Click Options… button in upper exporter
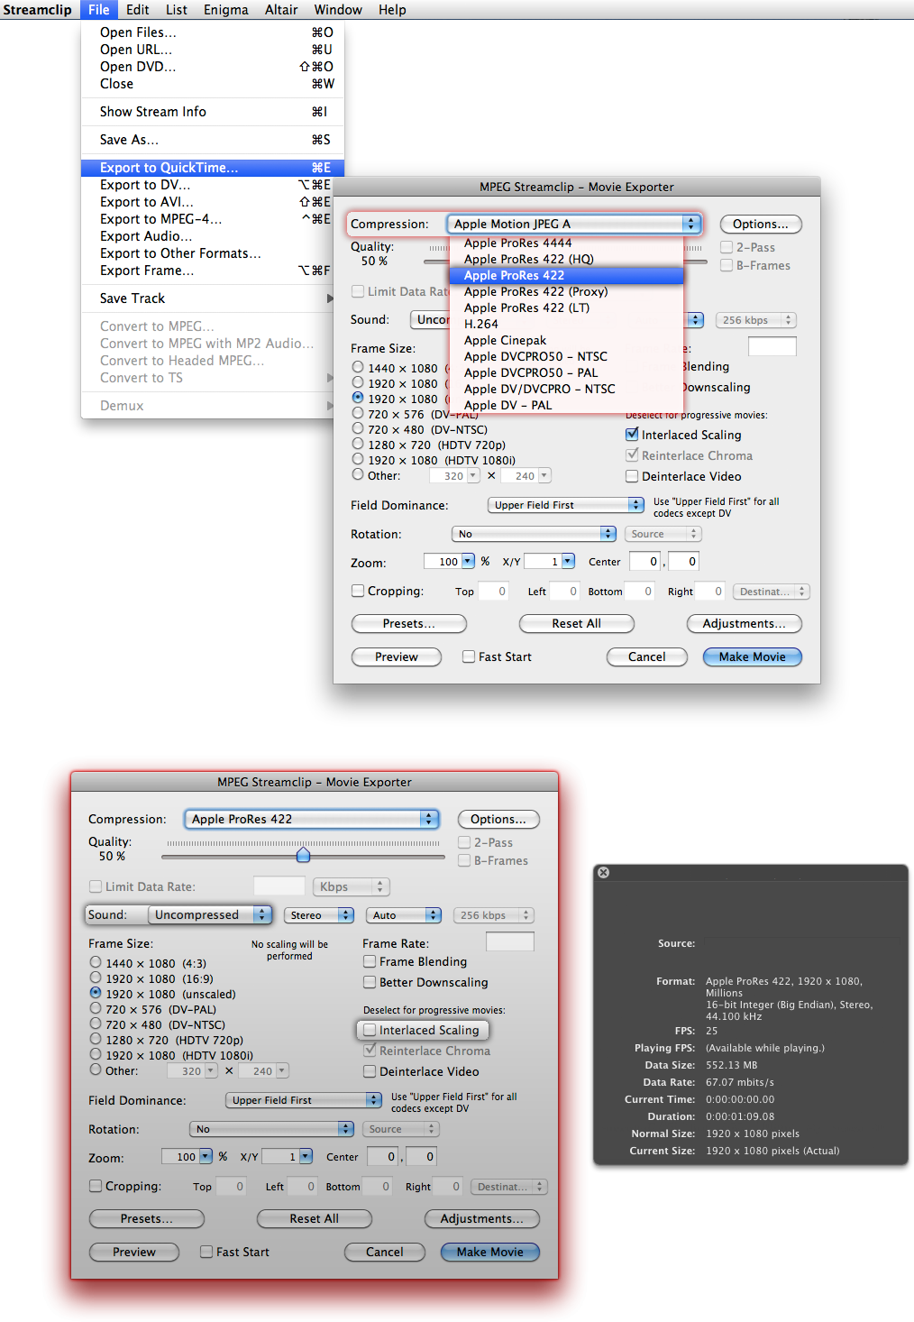This screenshot has width=914, height=1322. pos(761,224)
